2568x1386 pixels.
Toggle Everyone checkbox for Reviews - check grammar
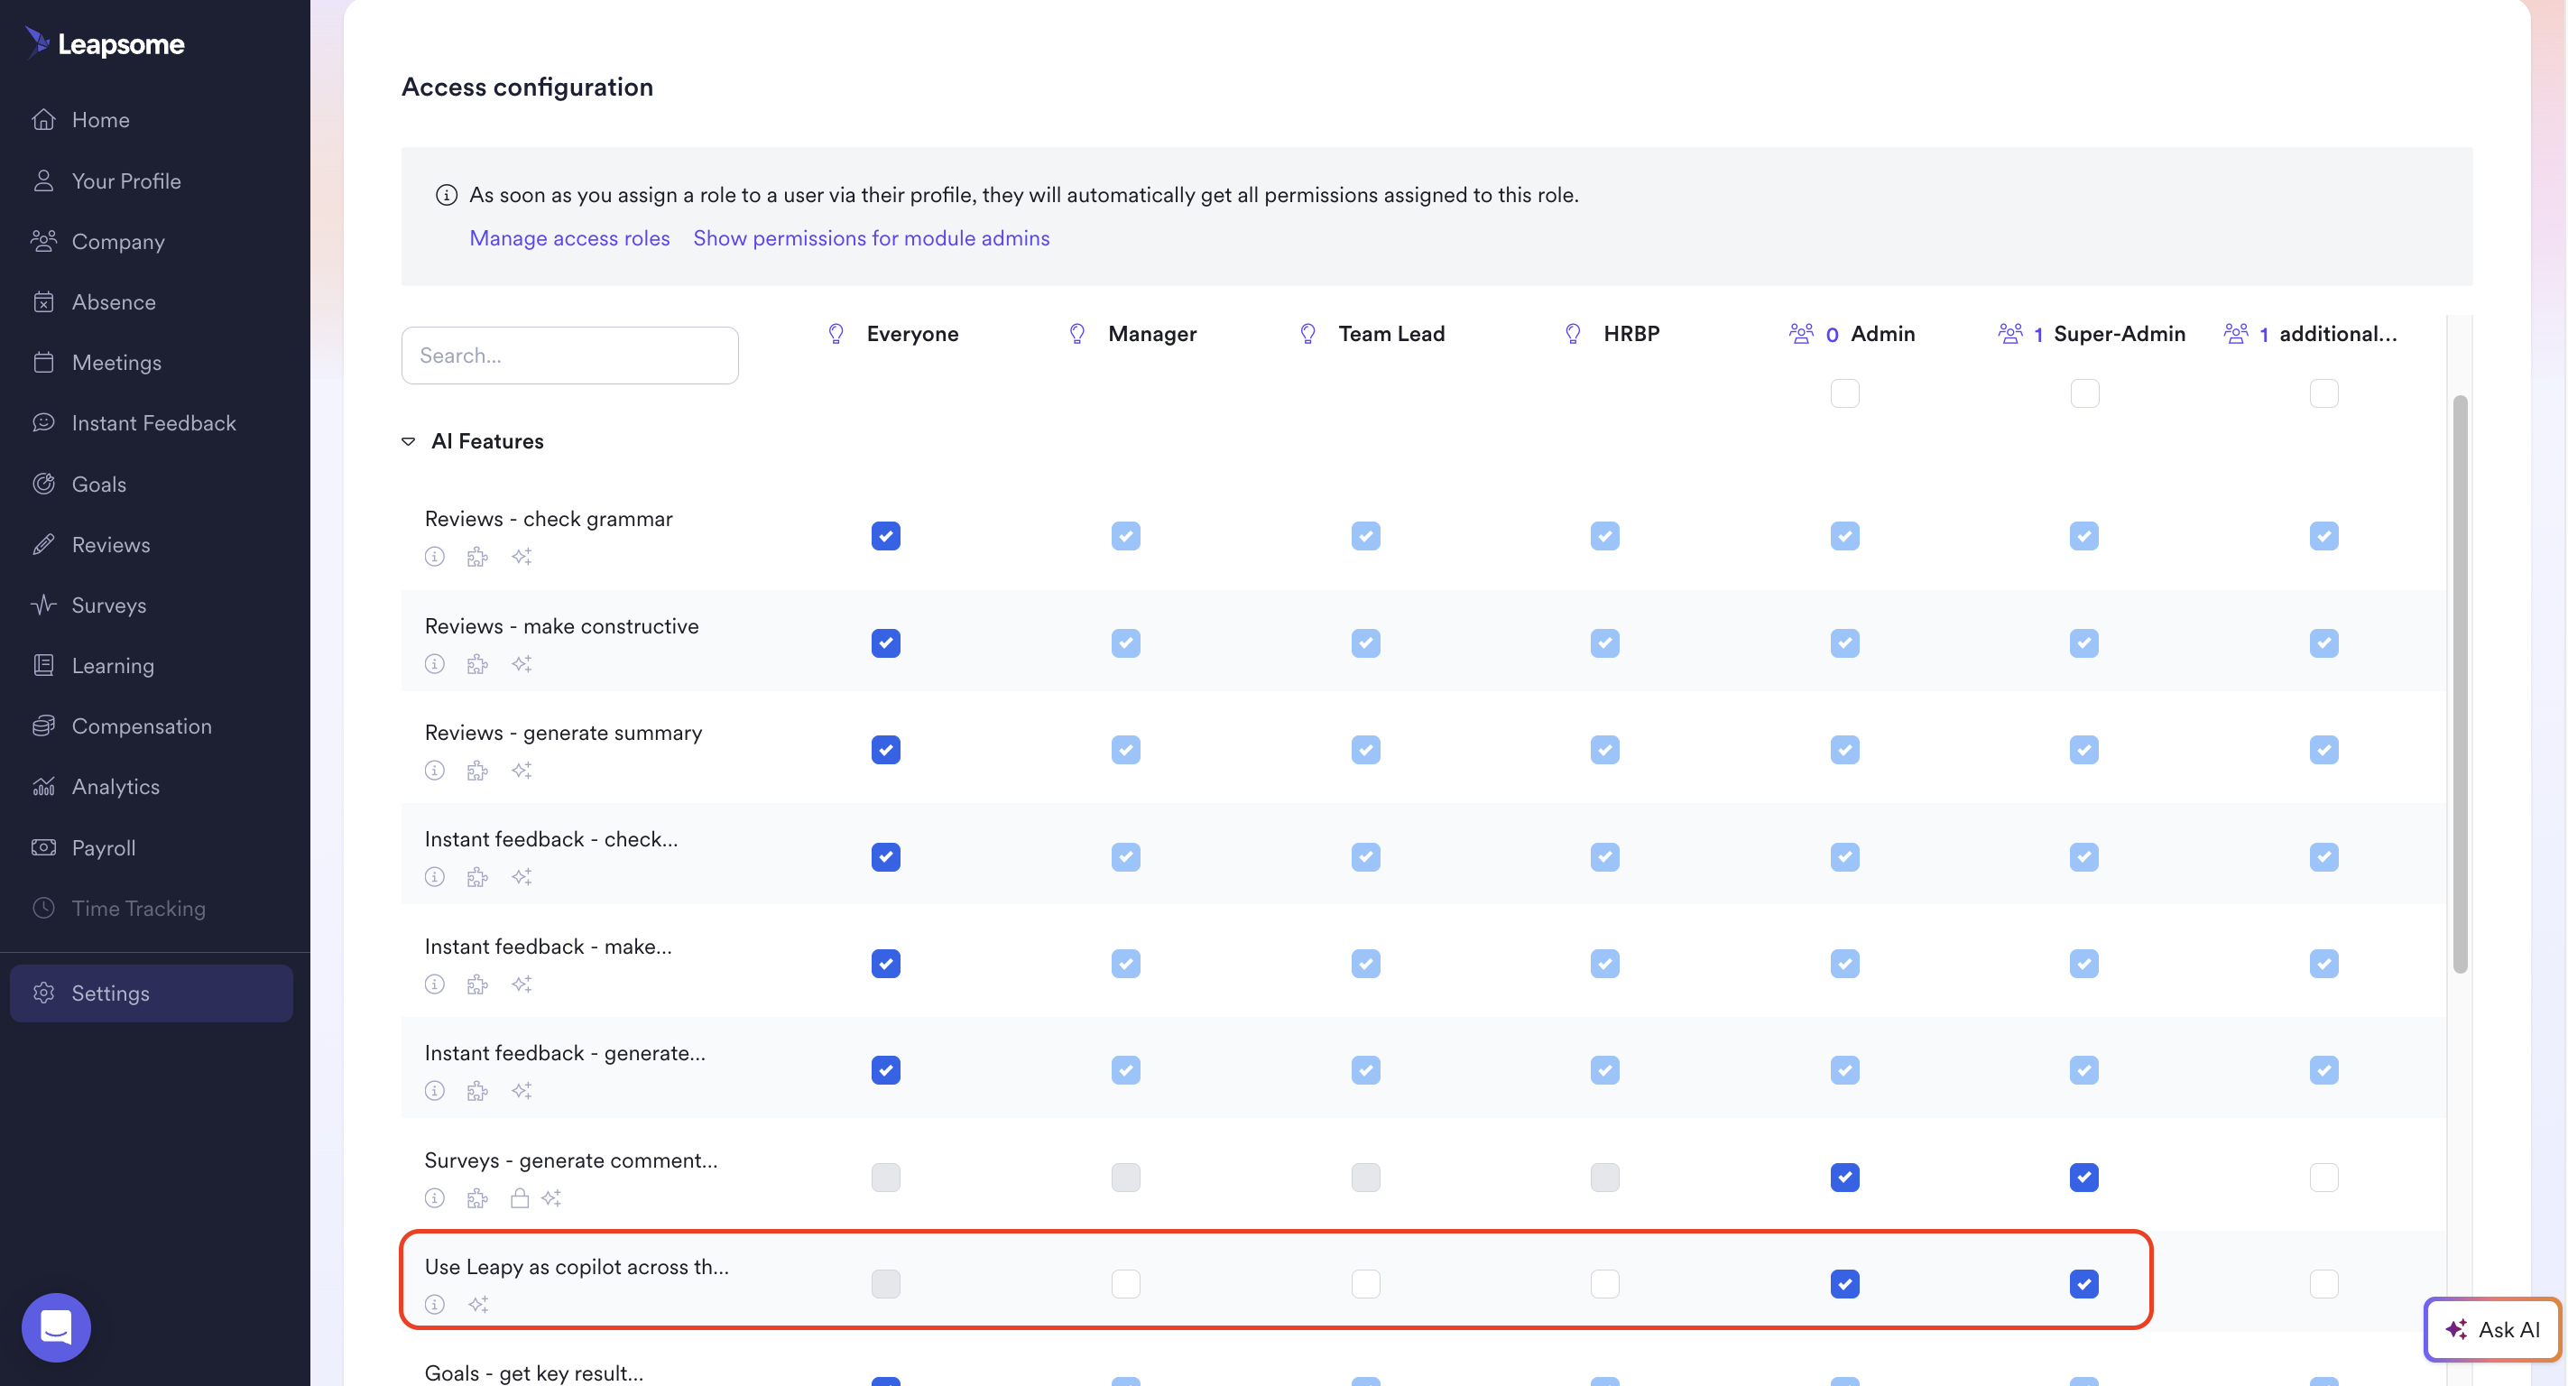tap(885, 535)
